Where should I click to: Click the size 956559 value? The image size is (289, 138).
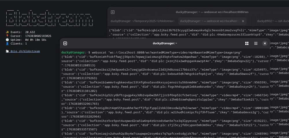[260, 82]
